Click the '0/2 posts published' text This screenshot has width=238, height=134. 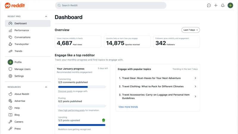(70, 101)
